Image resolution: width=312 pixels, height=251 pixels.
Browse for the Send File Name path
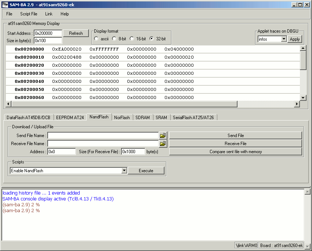(x=163, y=136)
